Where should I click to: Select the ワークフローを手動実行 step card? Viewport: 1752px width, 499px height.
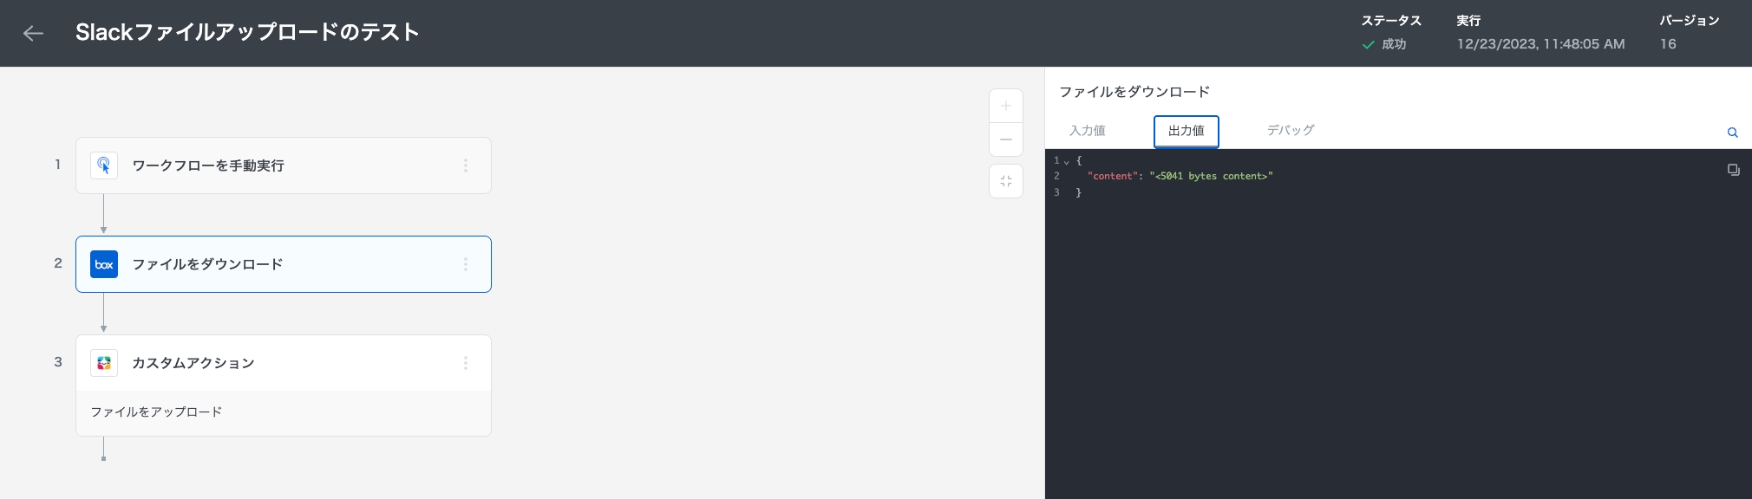[x=283, y=165]
